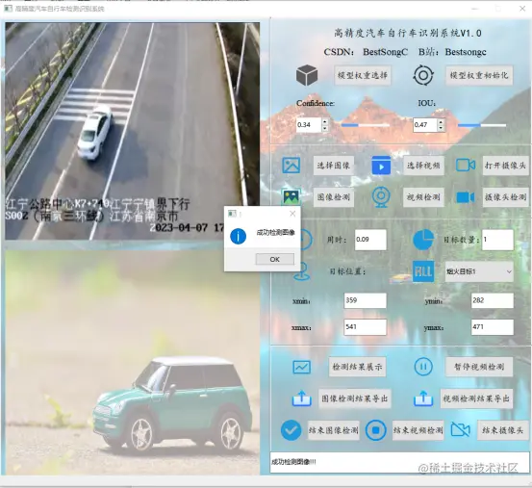Click the webcam icon beside 视频检测
The width and height of the screenshot is (532, 488).
pyautogui.click(x=381, y=196)
